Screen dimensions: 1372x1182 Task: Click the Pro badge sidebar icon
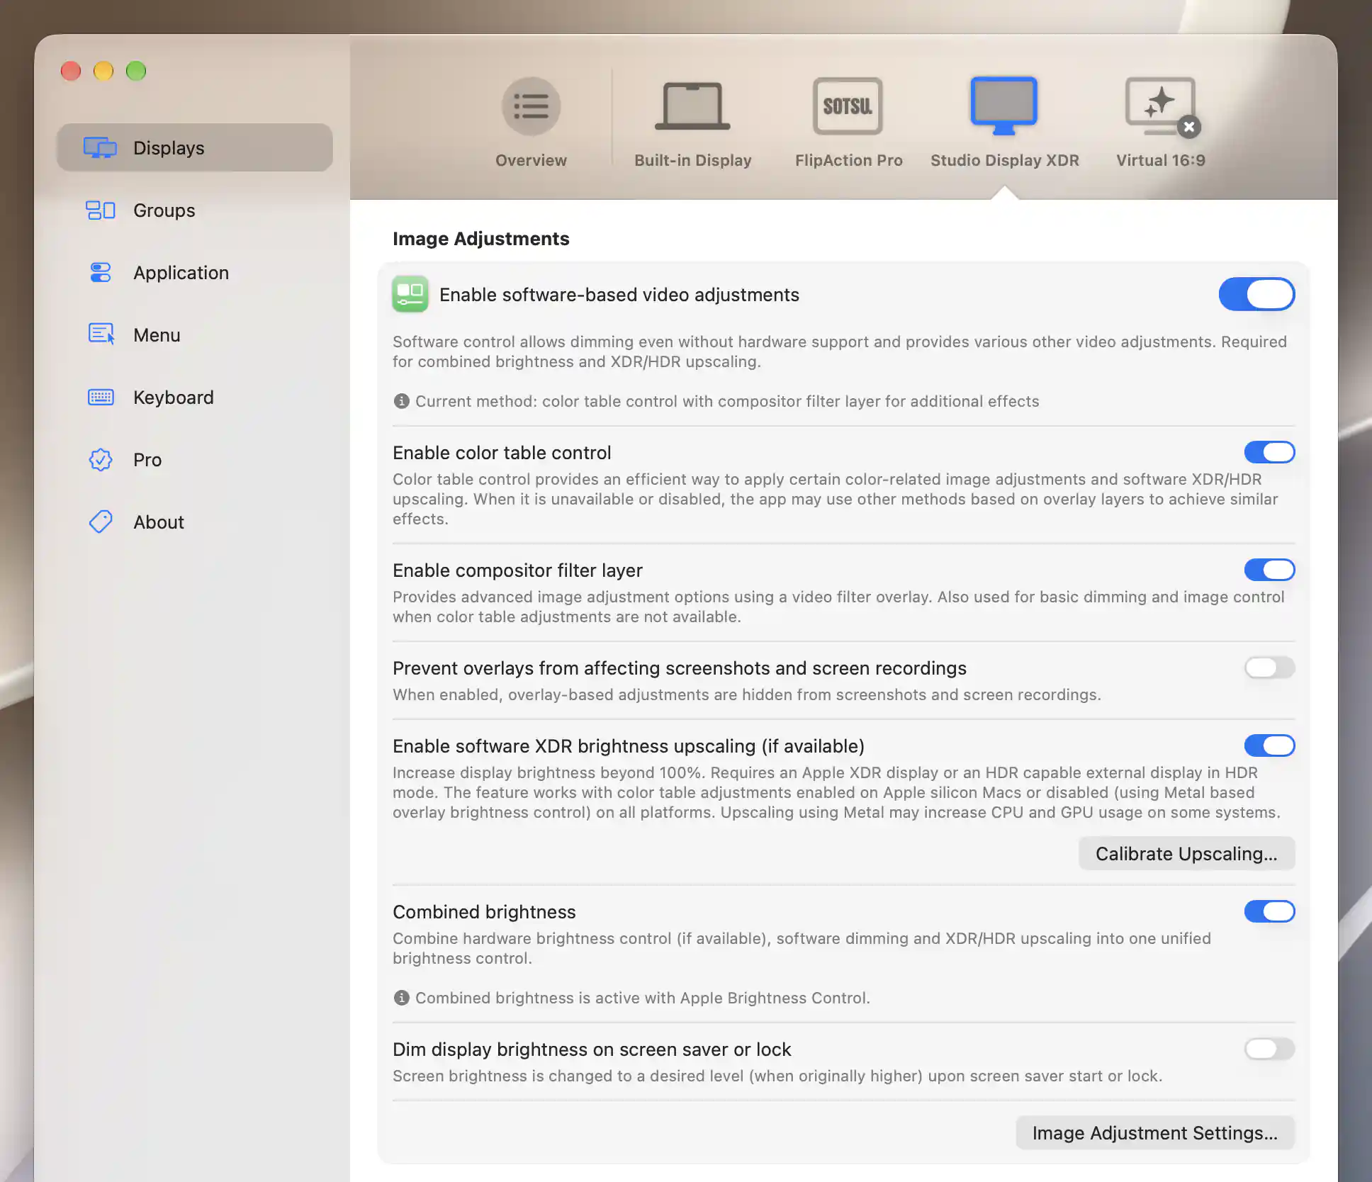click(x=100, y=459)
